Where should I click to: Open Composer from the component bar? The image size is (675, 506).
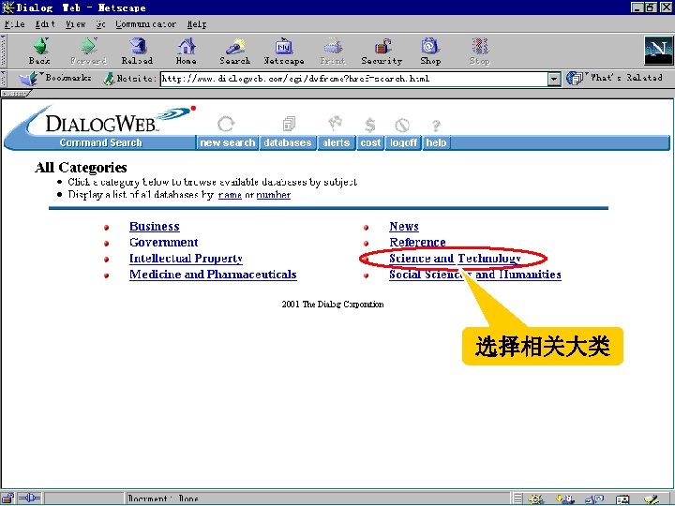coord(652,499)
